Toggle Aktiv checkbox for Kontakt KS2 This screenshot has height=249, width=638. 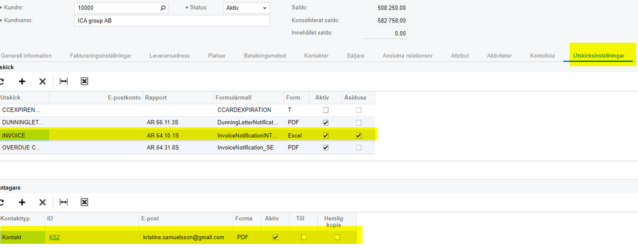pyautogui.click(x=275, y=238)
